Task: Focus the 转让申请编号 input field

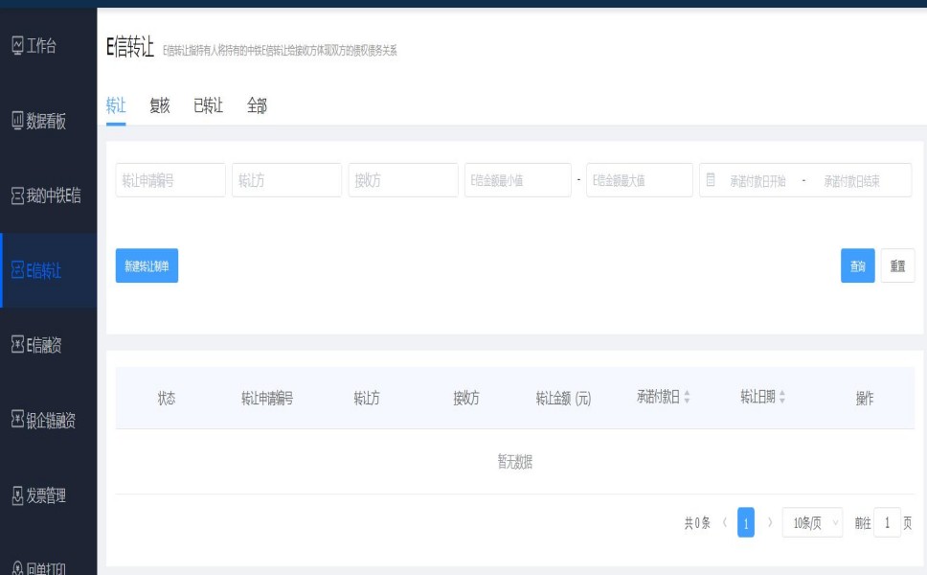Action: (170, 180)
